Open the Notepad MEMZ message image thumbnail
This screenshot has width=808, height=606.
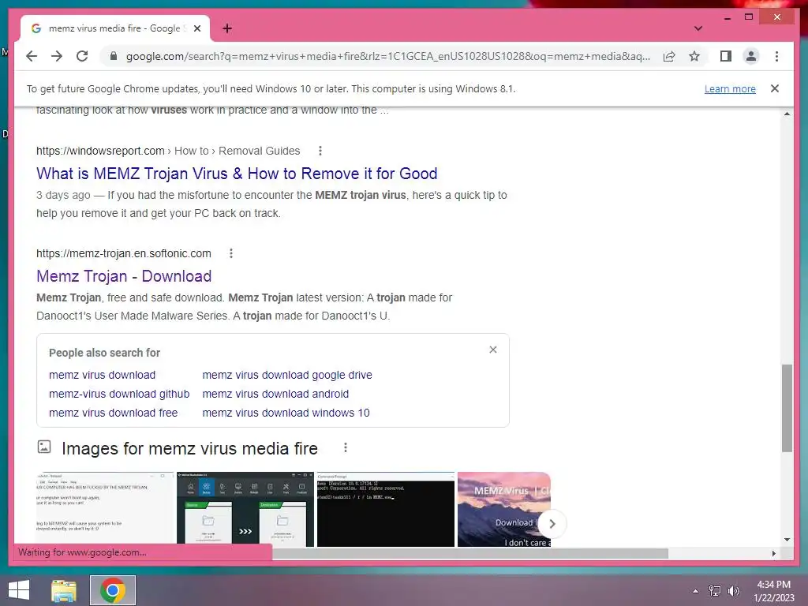(105, 509)
